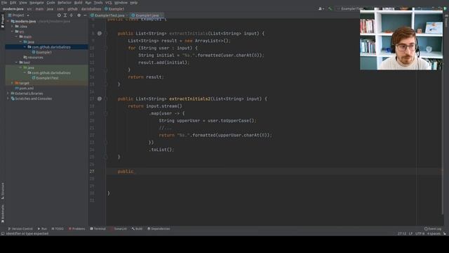The height and width of the screenshot is (253, 449).
Task: Open the Event Log
Action: pos(433,228)
